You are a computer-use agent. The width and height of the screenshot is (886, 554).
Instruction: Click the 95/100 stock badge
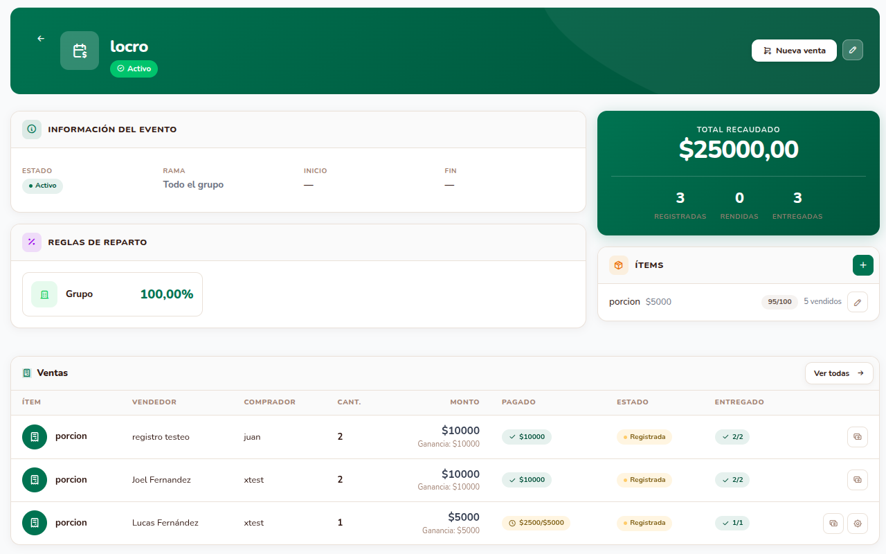[x=779, y=302]
